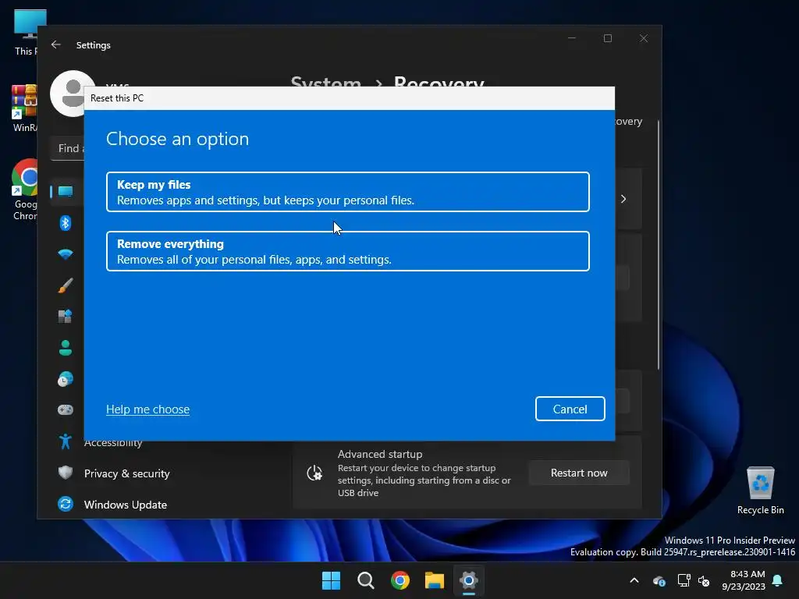
Task: Click the Windows Update sync icon
Action: coord(66,505)
